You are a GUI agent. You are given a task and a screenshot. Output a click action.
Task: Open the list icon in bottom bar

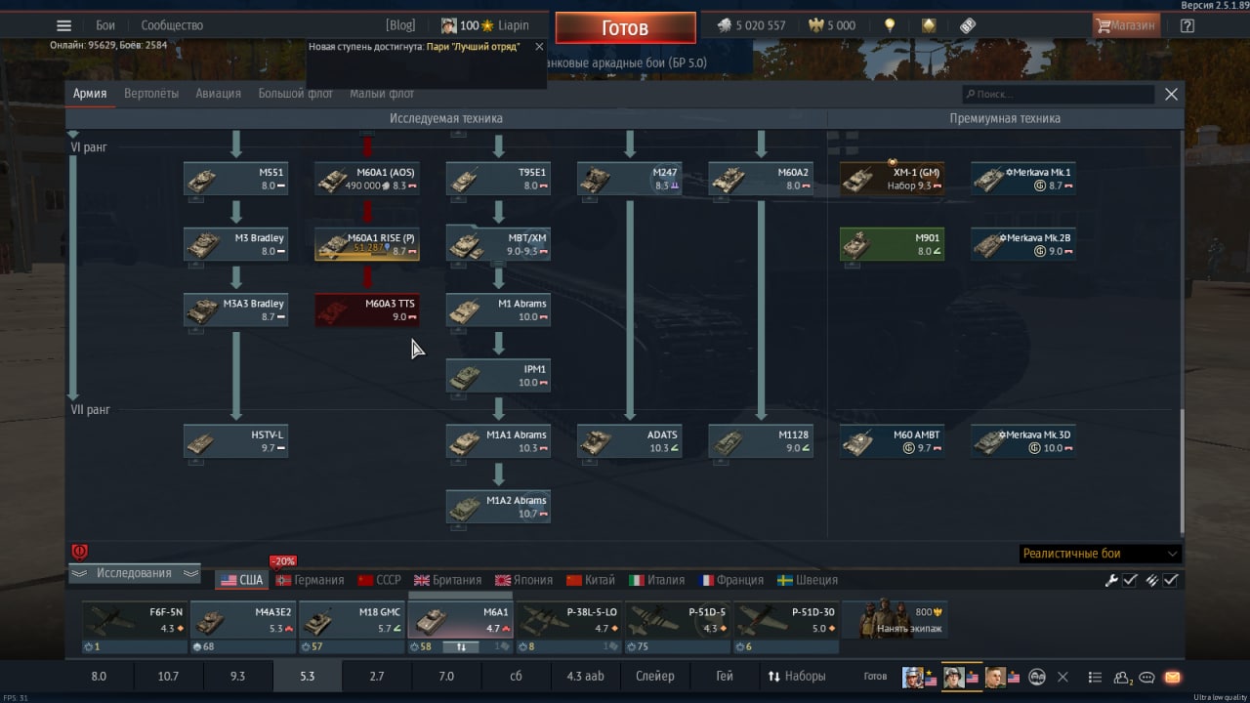pyautogui.click(x=1095, y=677)
